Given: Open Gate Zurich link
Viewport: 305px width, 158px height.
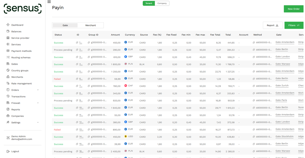Looking at the screenshot, I should 282,86.
